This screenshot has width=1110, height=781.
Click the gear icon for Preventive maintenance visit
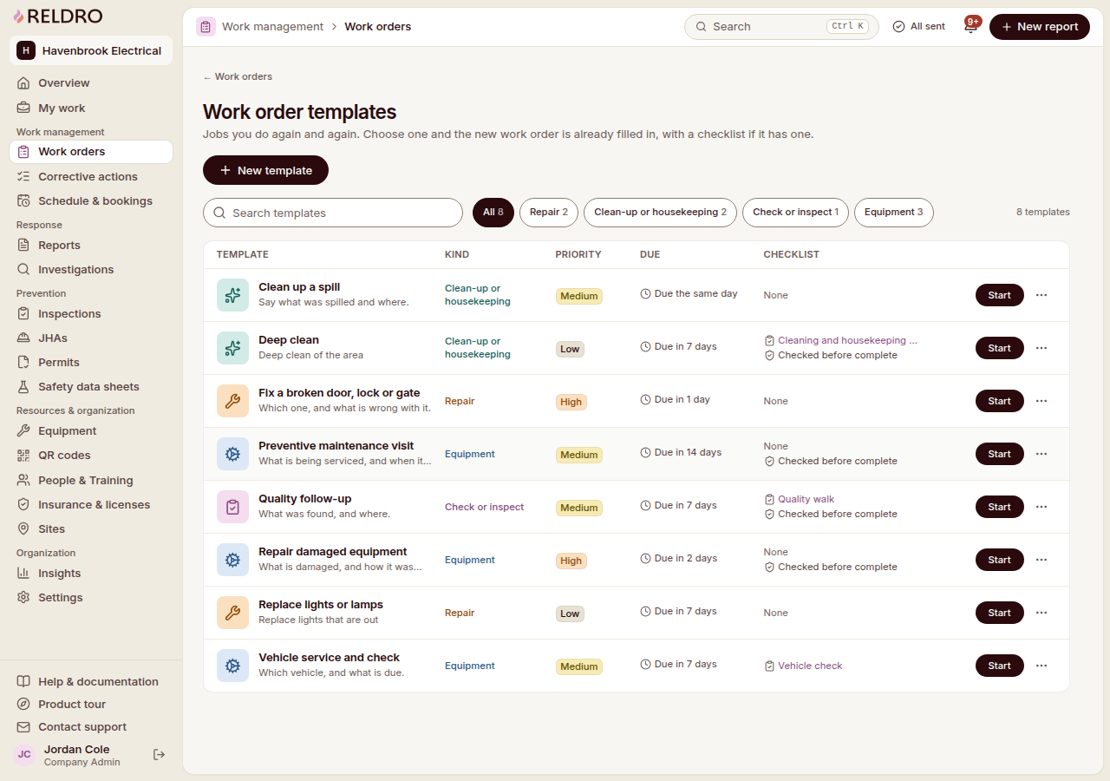tap(232, 454)
